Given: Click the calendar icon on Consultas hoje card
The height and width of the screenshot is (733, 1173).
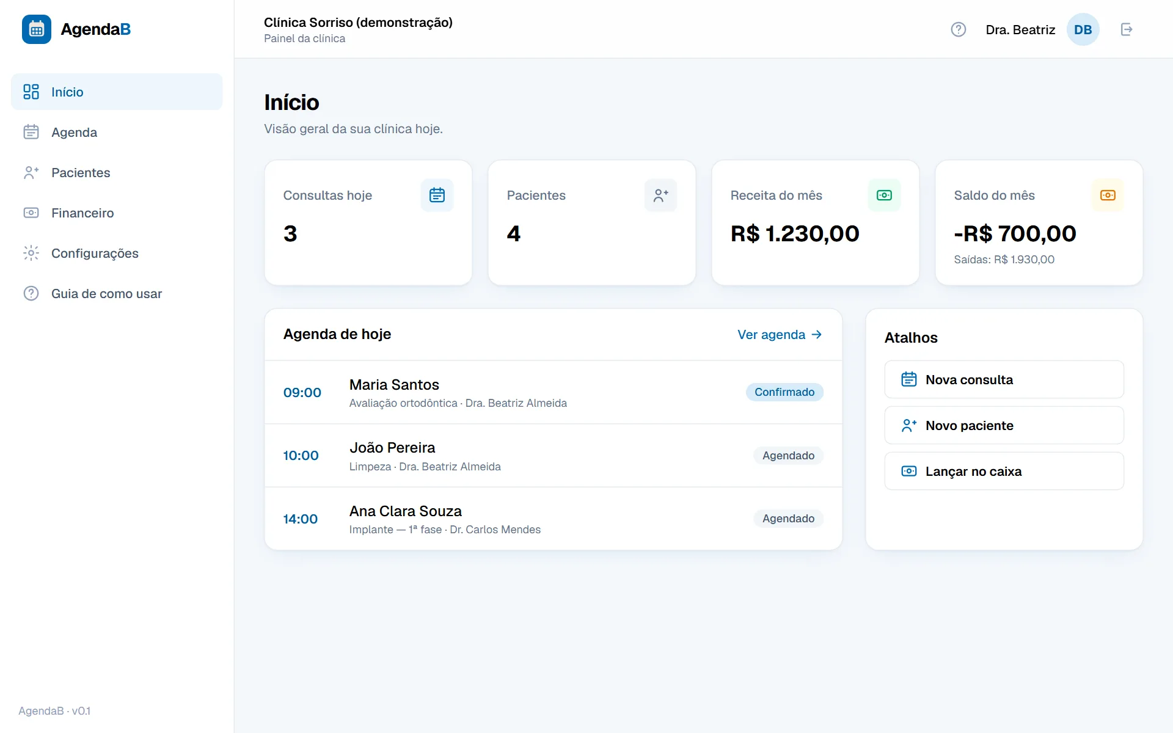Looking at the screenshot, I should (437, 195).
